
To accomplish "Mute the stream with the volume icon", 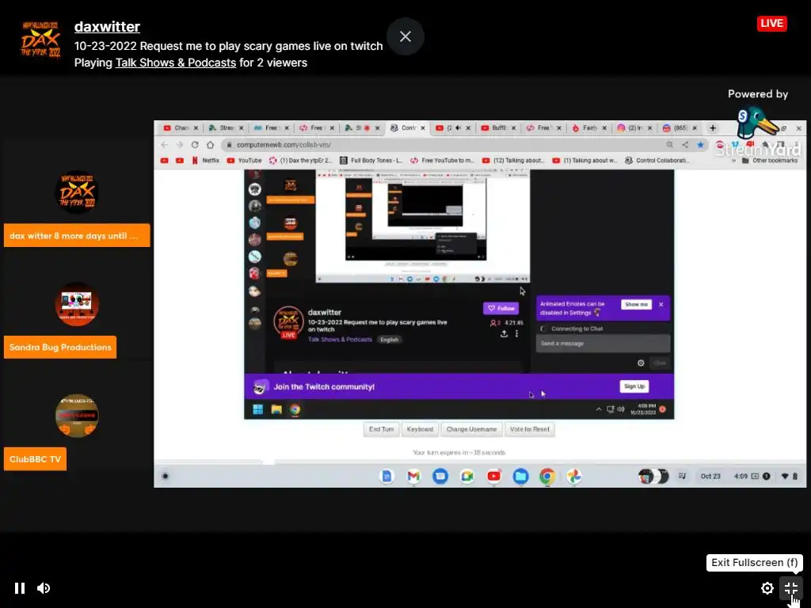I will 44,588.
